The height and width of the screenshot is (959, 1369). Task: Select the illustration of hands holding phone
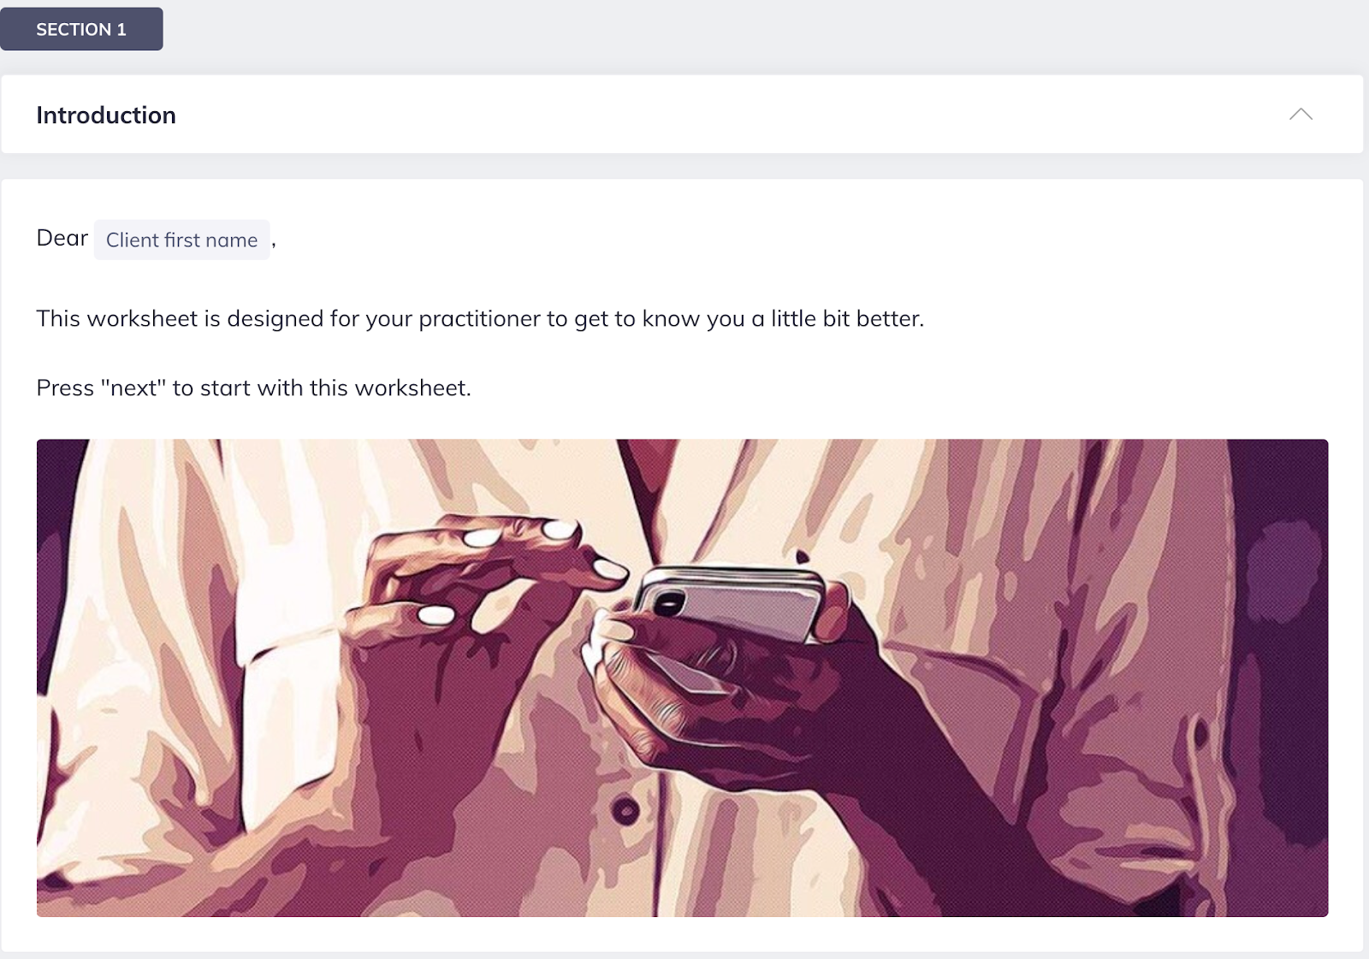point(682,678)
